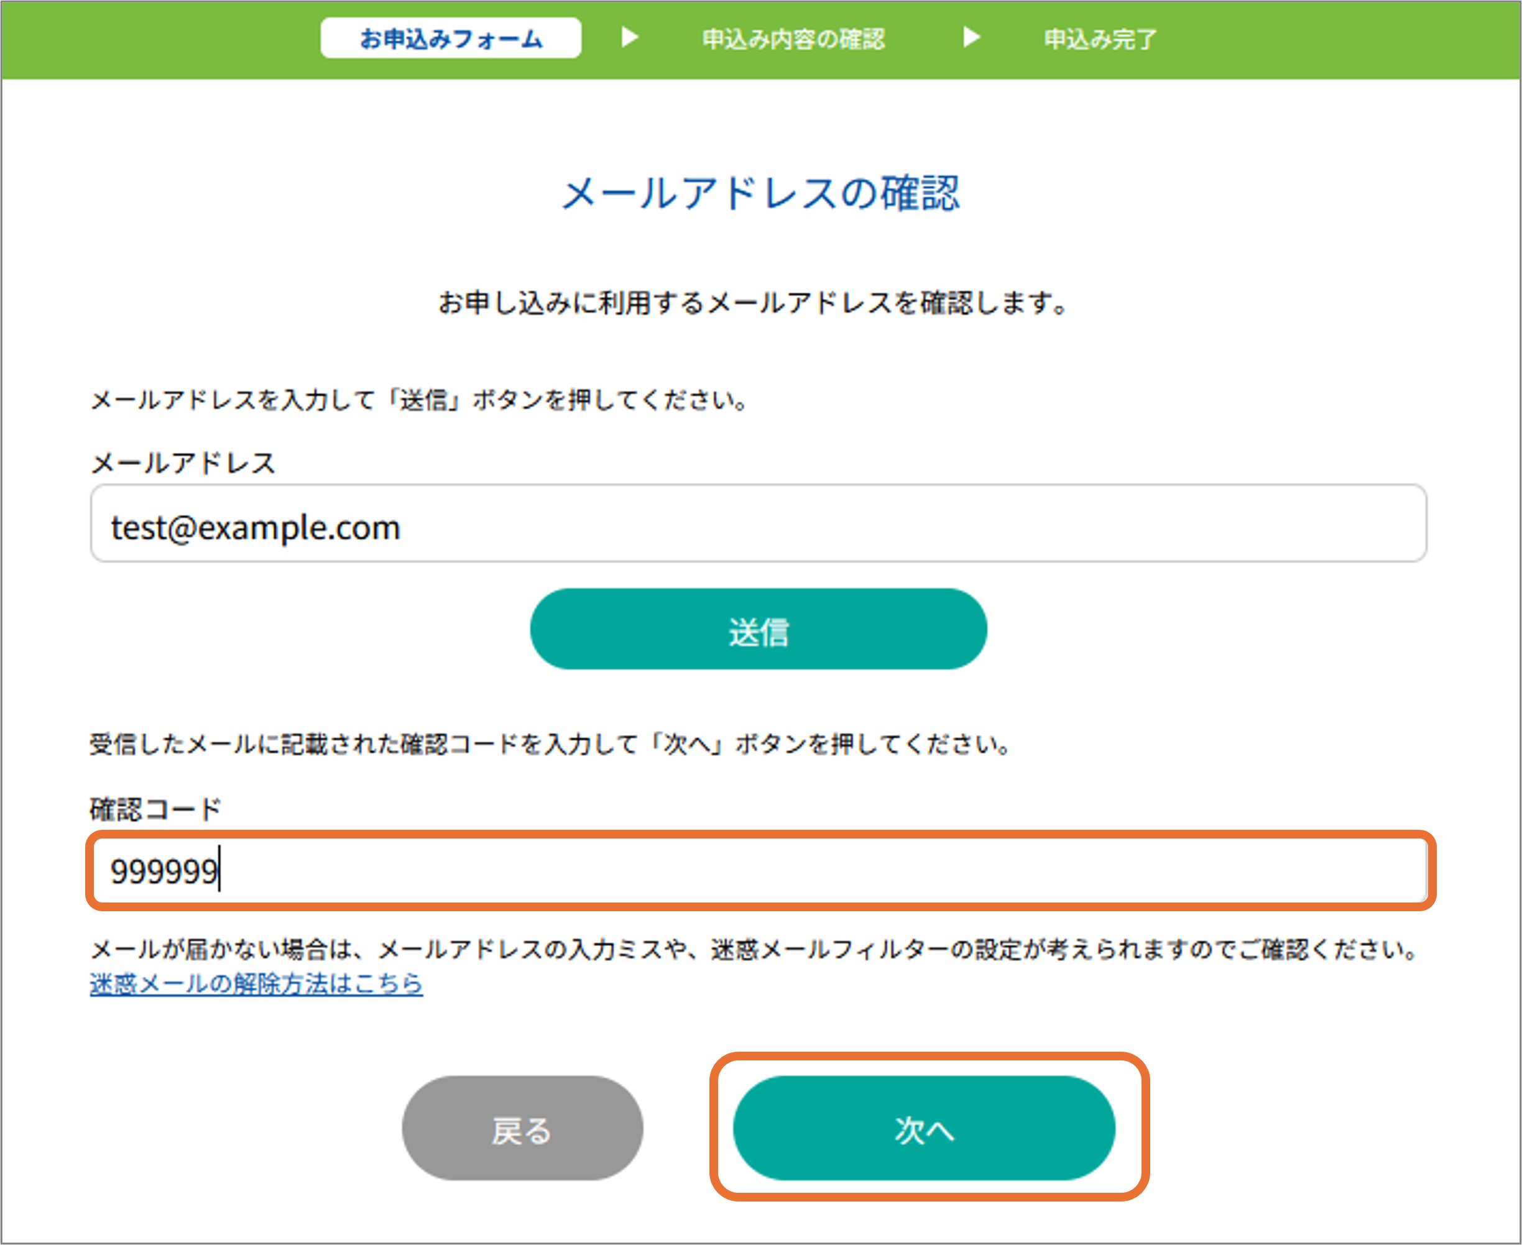Focus the 確認コード input field
Screen dimensions: 1522x1245
[760, 871]
